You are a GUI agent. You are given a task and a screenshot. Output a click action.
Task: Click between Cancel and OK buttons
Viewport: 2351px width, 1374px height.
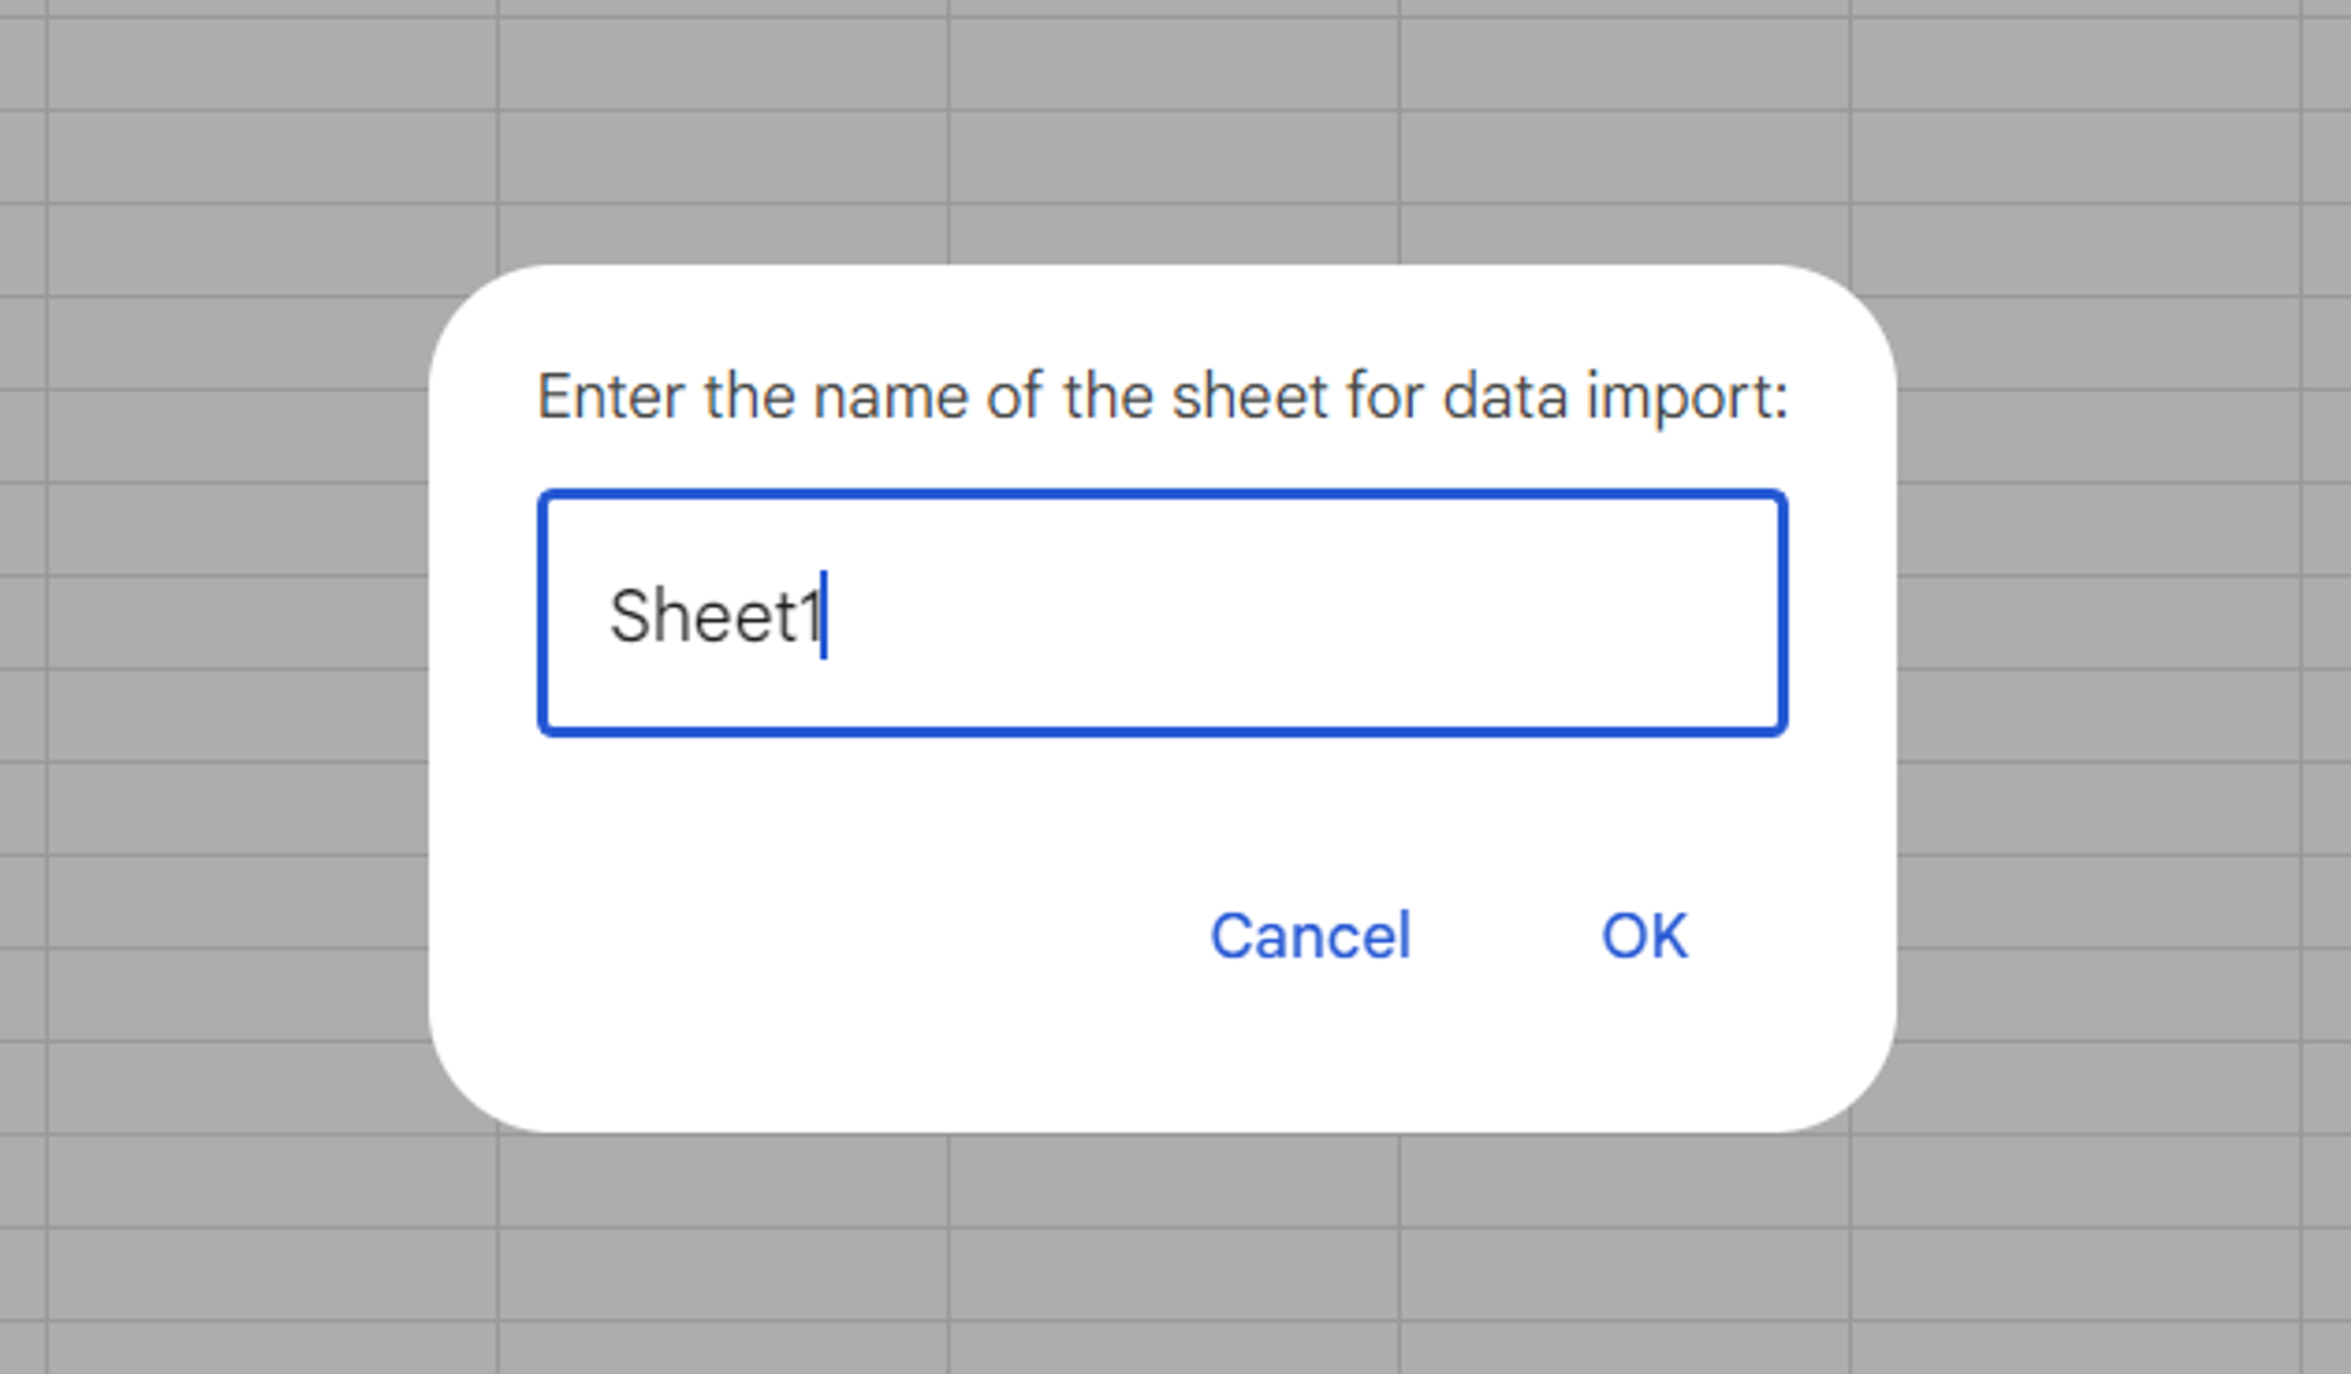pos(1493,937)
